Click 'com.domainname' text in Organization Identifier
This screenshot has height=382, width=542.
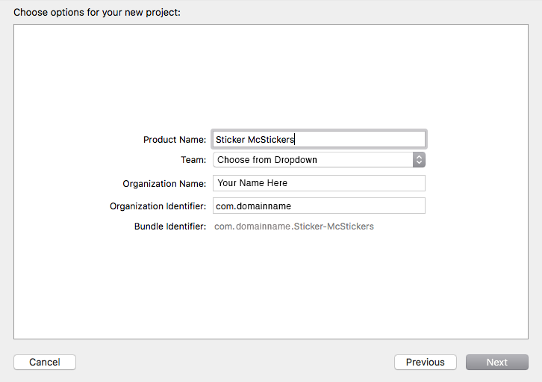tap(252, 206)
